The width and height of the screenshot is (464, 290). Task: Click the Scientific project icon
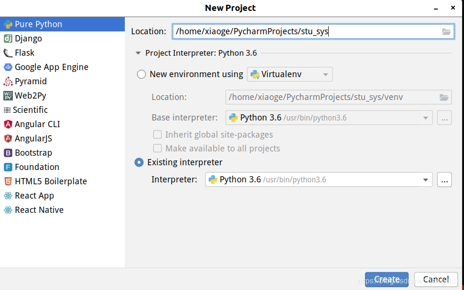tap(7, 110)
